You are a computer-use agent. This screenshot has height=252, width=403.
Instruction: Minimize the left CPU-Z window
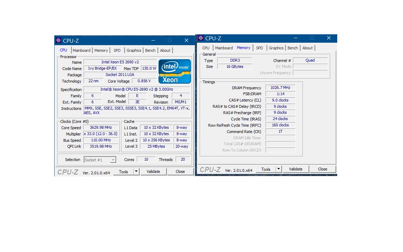point(153,40)
